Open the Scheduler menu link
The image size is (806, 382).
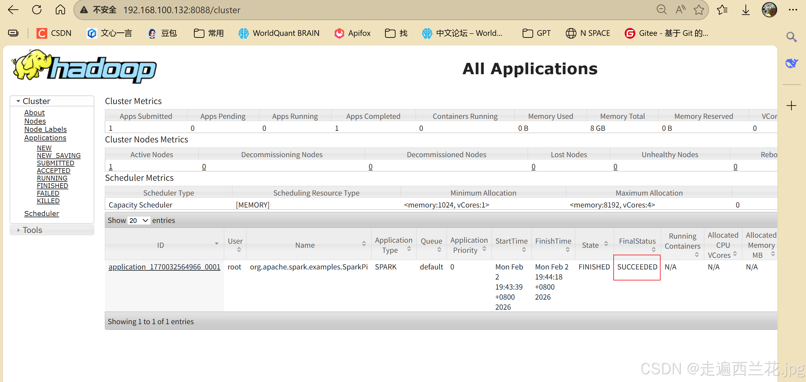(42, 213)
